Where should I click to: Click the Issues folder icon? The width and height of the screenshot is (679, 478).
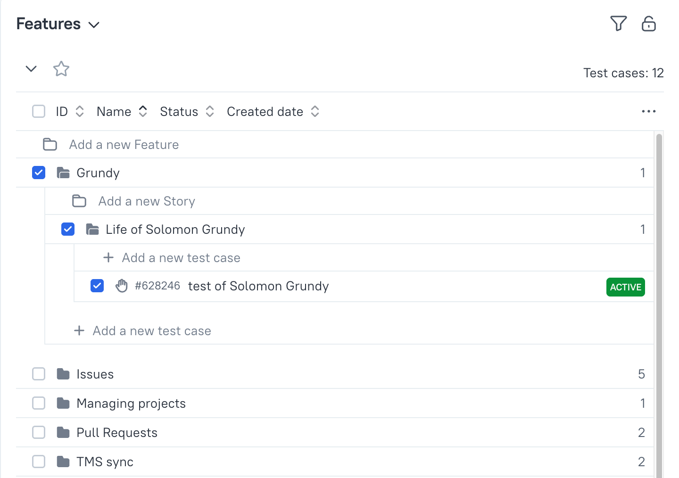click(63, 374)
